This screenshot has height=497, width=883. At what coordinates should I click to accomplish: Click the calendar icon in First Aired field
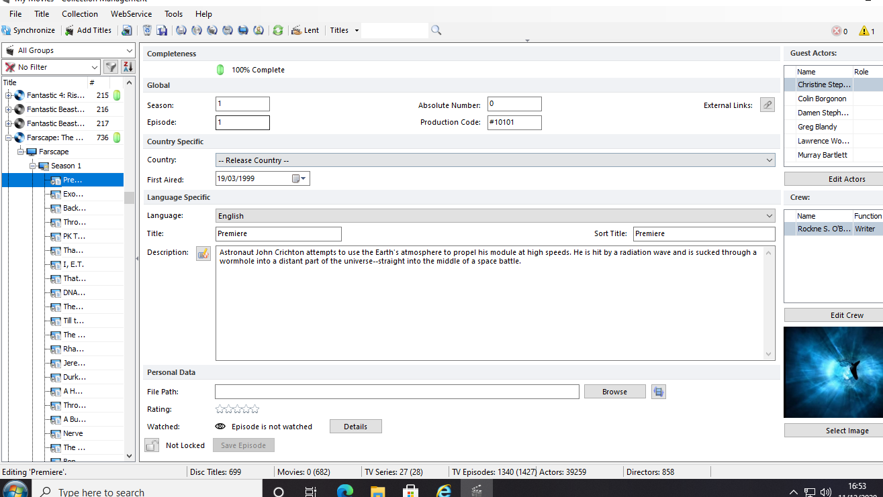click(x=295, y=178)
